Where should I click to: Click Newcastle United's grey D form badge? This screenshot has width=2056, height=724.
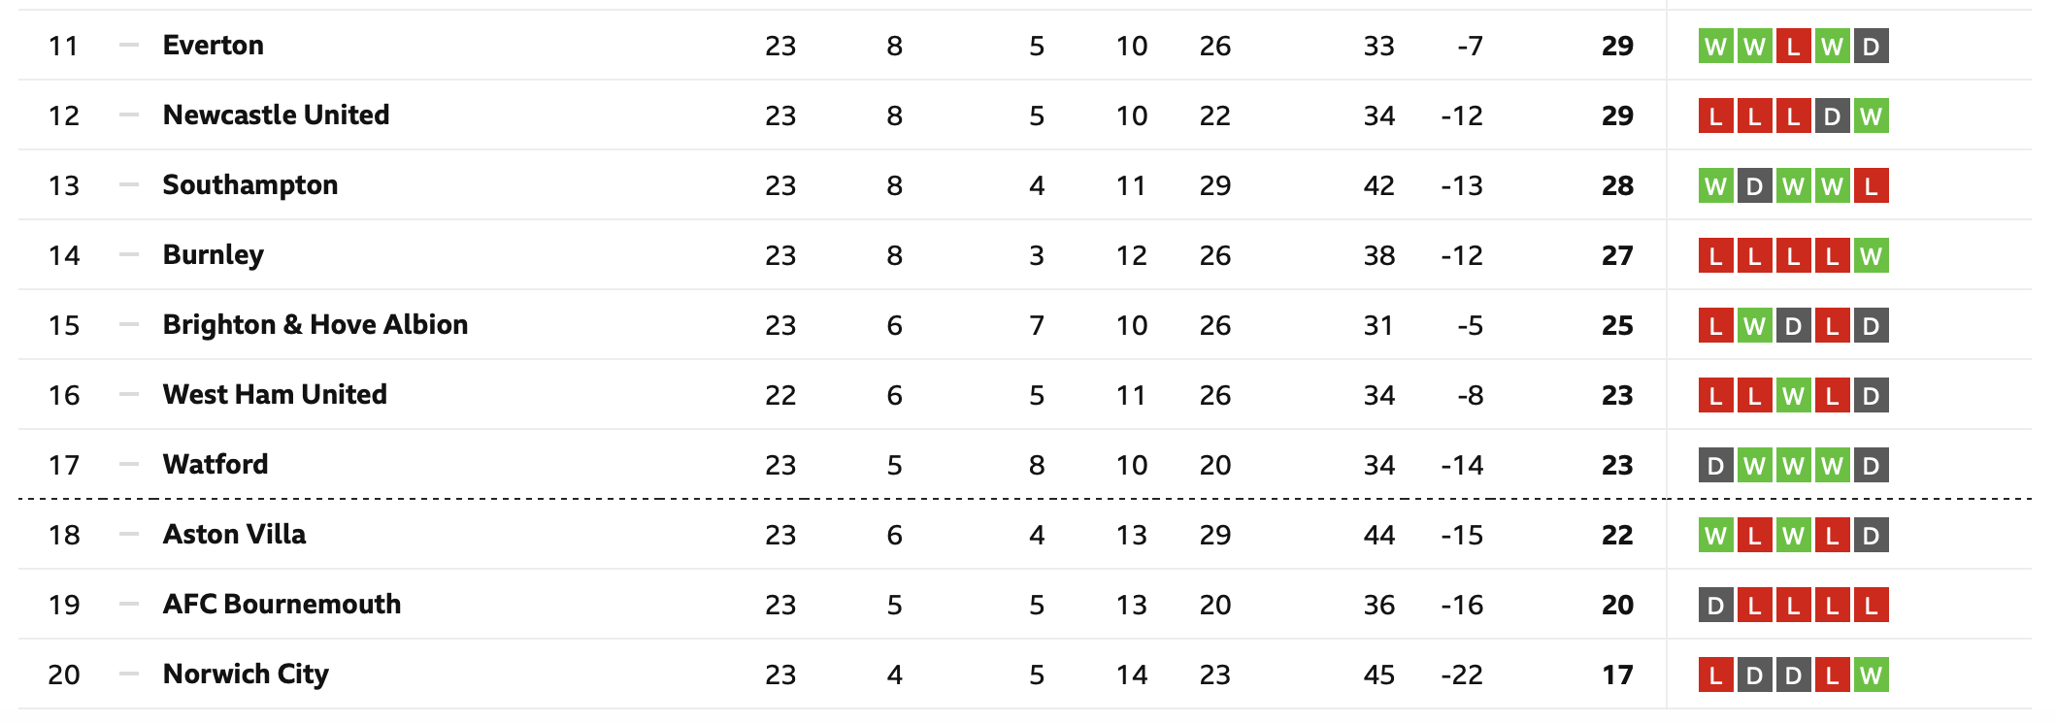pyautogui.click(x=1832, y=116)
